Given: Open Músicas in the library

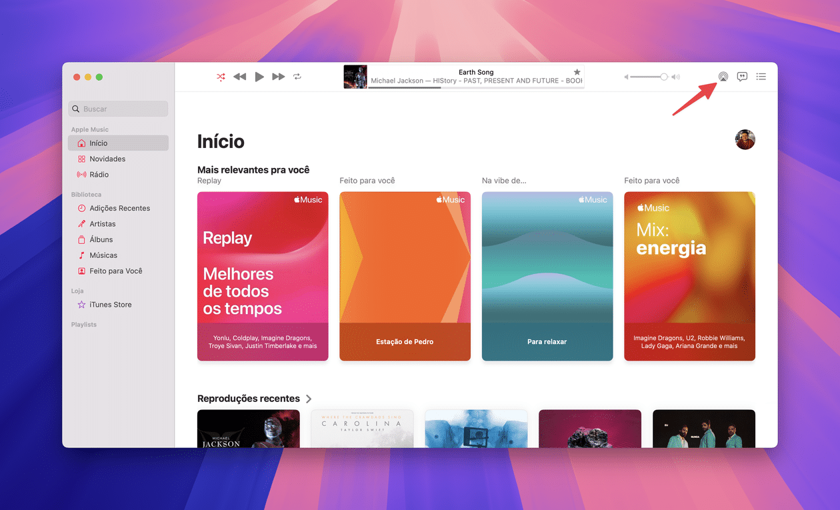Looking at the screenshot, I should click(118, 255).
